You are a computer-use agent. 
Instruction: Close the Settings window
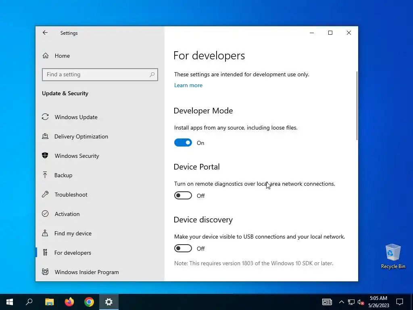[349, 33]
